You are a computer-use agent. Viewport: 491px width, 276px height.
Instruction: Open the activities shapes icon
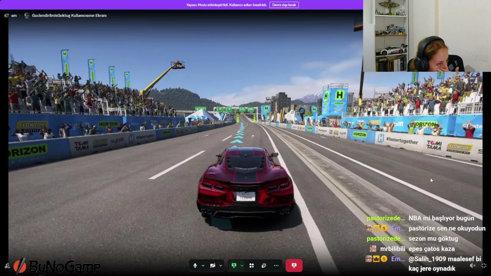(252, 265)
